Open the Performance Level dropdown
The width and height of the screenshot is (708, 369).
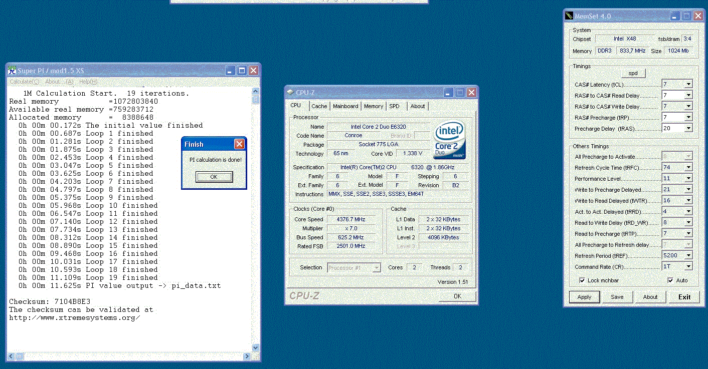(x=688, y=178)
